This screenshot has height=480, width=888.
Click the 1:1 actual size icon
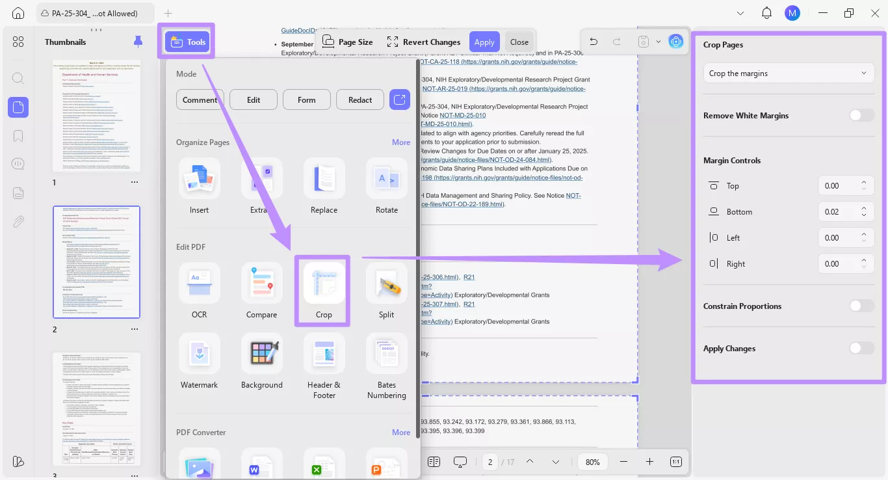point(676,462)
